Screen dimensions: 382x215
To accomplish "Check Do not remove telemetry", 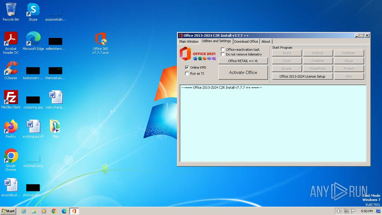I will click(223, 54).
